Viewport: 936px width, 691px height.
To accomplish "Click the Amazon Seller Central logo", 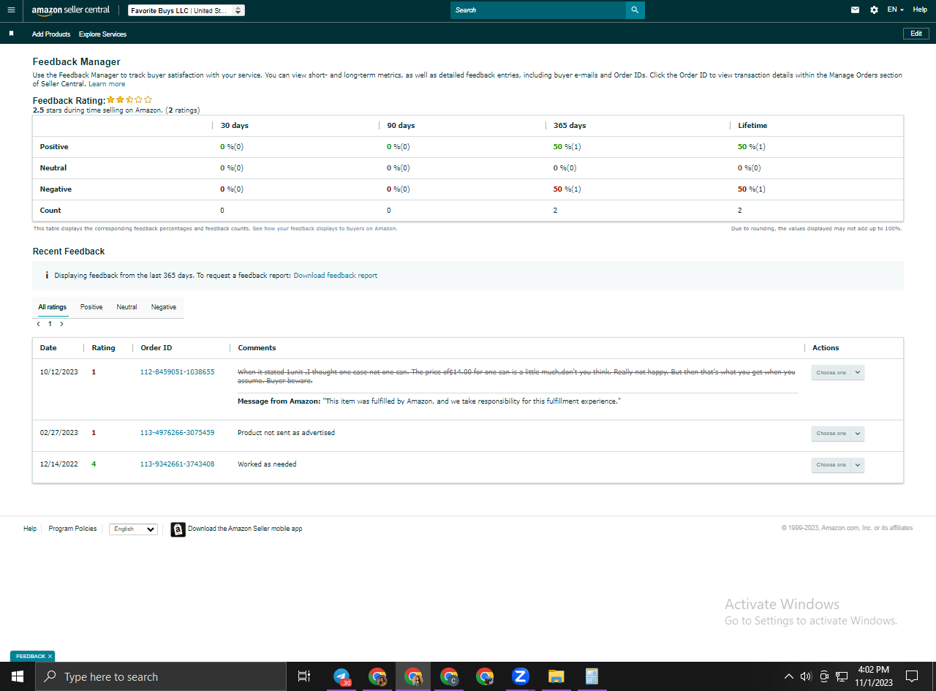I will coord(71,10).
